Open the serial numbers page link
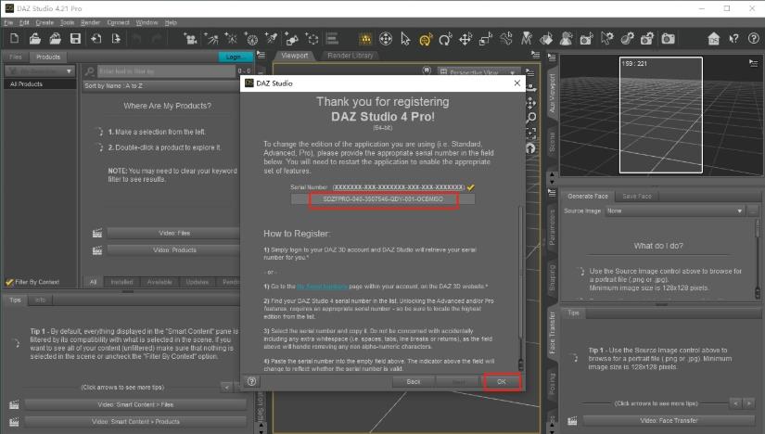Viewport: 765px width, 434px height. (322, 287)
